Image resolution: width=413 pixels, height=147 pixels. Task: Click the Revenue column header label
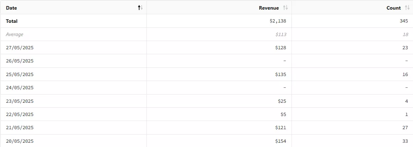[x=269, y=8]
